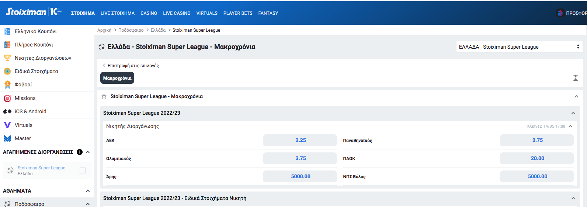
Task: Open the Πλήρες Κουπόνι icon
Action: pyautogui.click(x=7, y=45)
